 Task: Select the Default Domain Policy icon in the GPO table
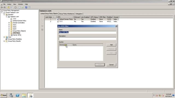[x=58, y=19]
